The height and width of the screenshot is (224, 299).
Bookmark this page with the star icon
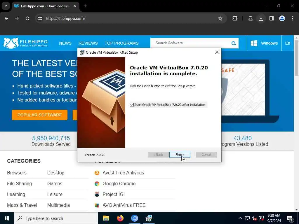[220, 18]
